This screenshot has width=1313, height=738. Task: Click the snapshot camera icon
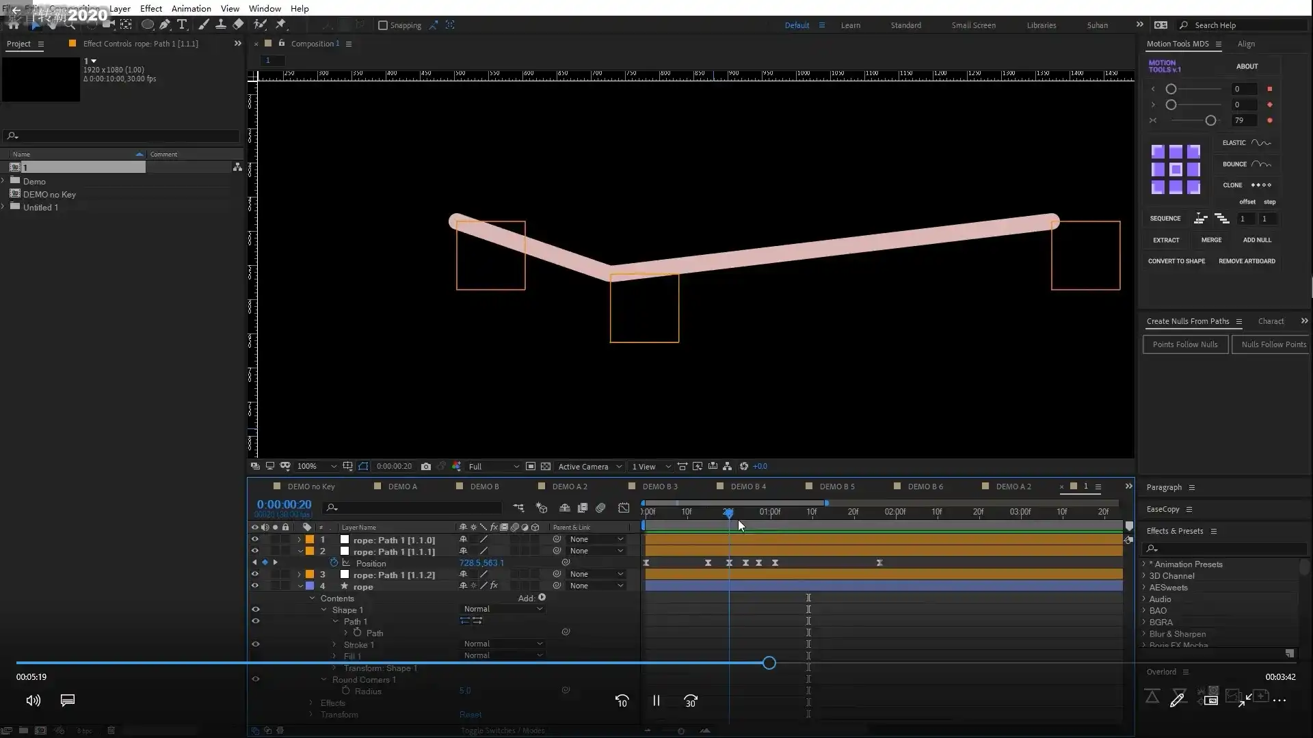426,467
